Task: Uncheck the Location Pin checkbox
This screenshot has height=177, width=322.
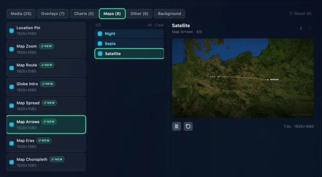Action: coord(12,31)
